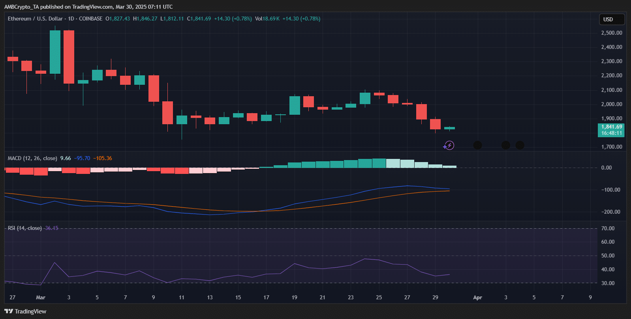This screenshot has height=319, width=631.
Task: Open the USD currency selector
Action: 612,19
